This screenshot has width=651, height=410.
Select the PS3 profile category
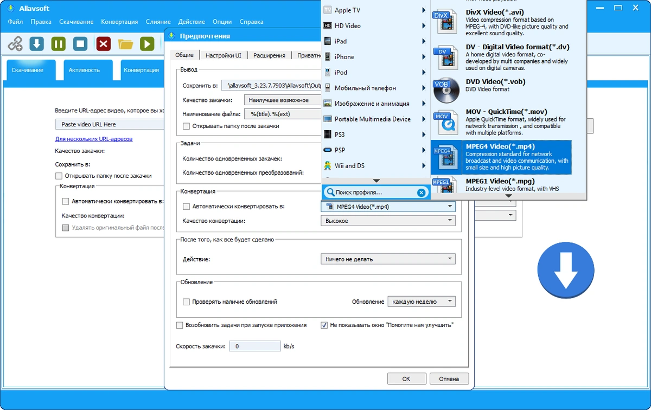click(x=375, y=134)
